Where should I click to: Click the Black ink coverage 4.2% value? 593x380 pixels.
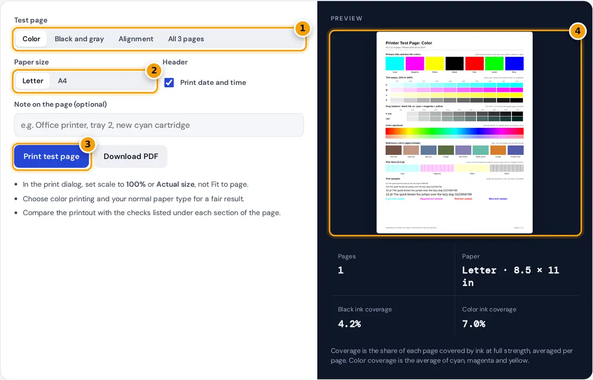point(349,324)
